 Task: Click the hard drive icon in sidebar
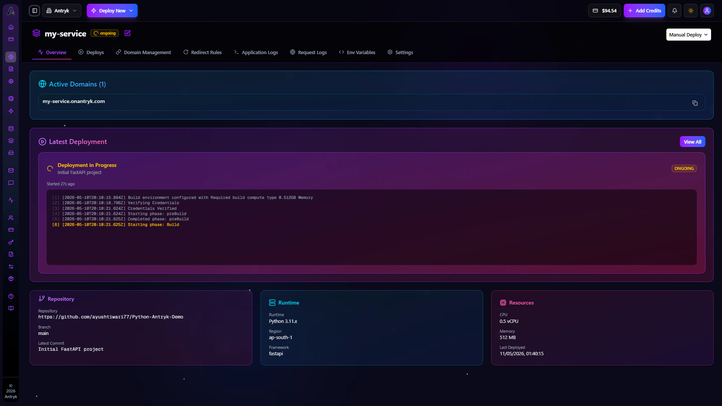(x=11, y=153)
